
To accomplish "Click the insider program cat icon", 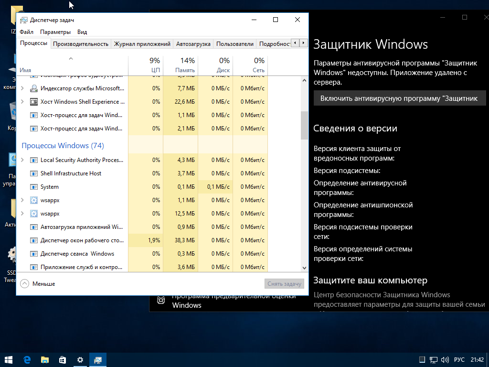I will (161, 301).
